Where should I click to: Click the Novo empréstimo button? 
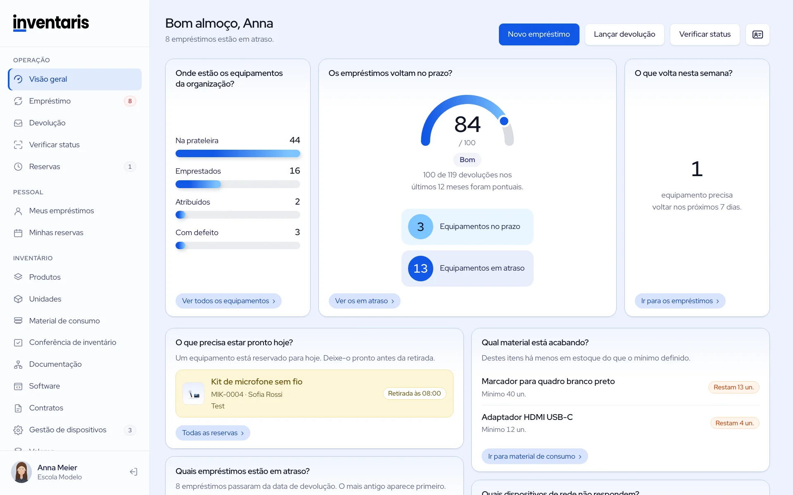coord(539,35)
